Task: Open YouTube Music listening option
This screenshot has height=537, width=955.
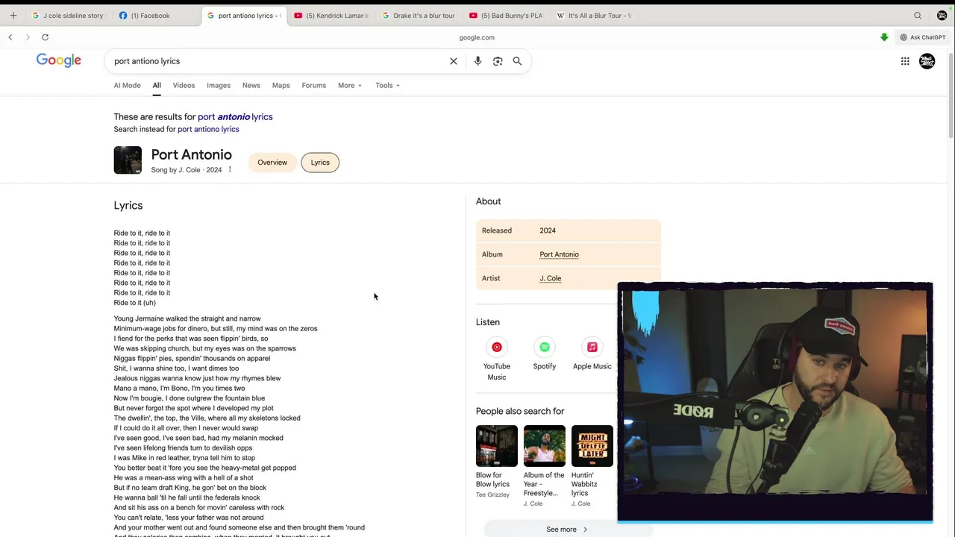Action: pyautogui.click(x=497, y=359)
